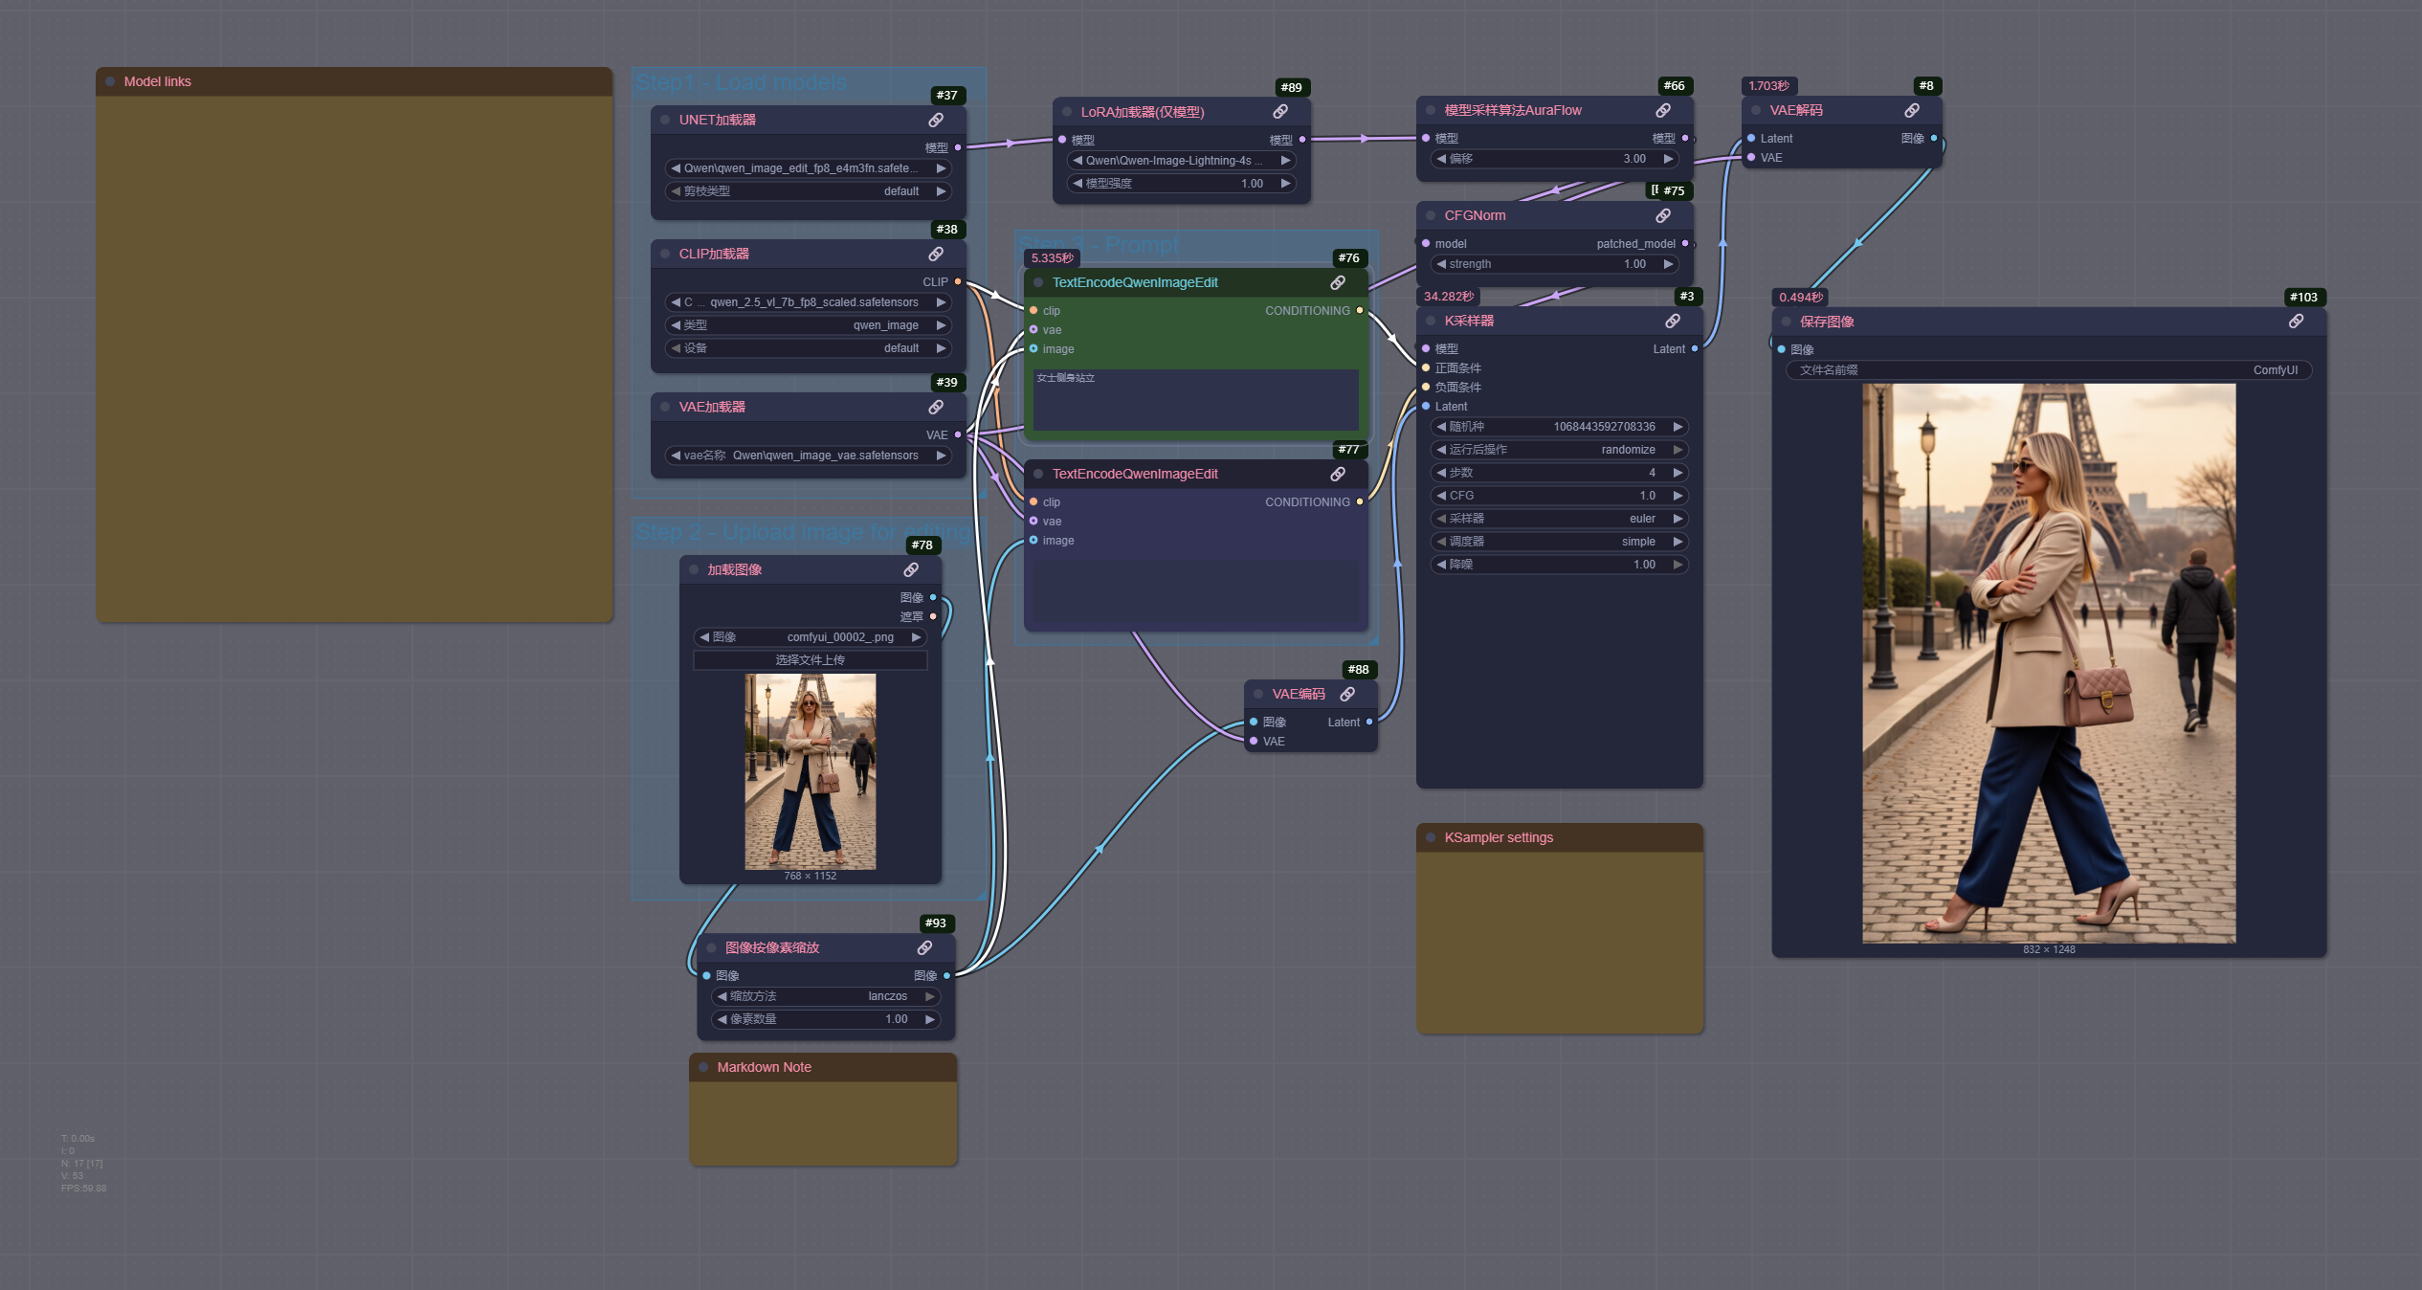Click link icon on UNET加载器 node
2422x1290 pixels.
pyautogui.click(x=936, y=120)
